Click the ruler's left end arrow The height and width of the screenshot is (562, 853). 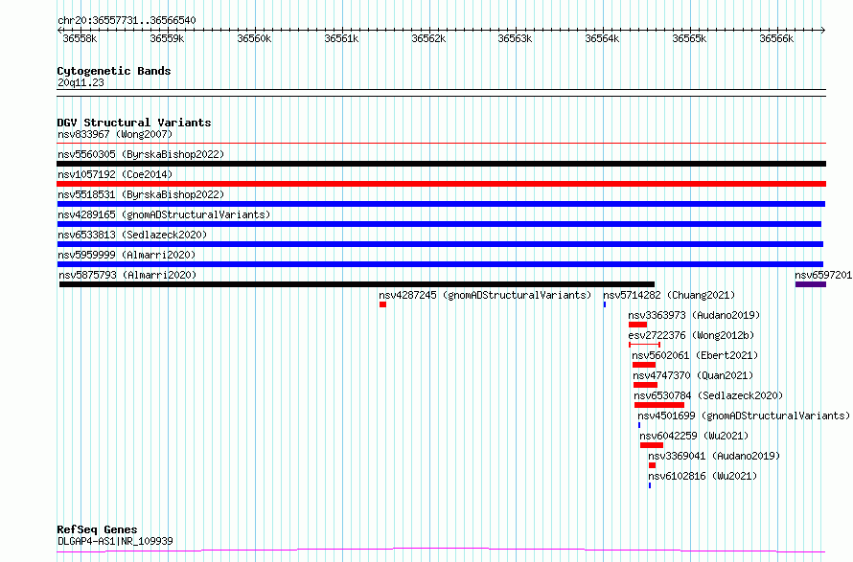pyautogui.click(x=59, y=31)
